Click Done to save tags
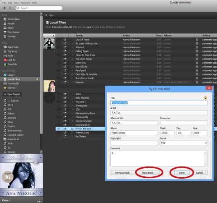 click(182, 173)
